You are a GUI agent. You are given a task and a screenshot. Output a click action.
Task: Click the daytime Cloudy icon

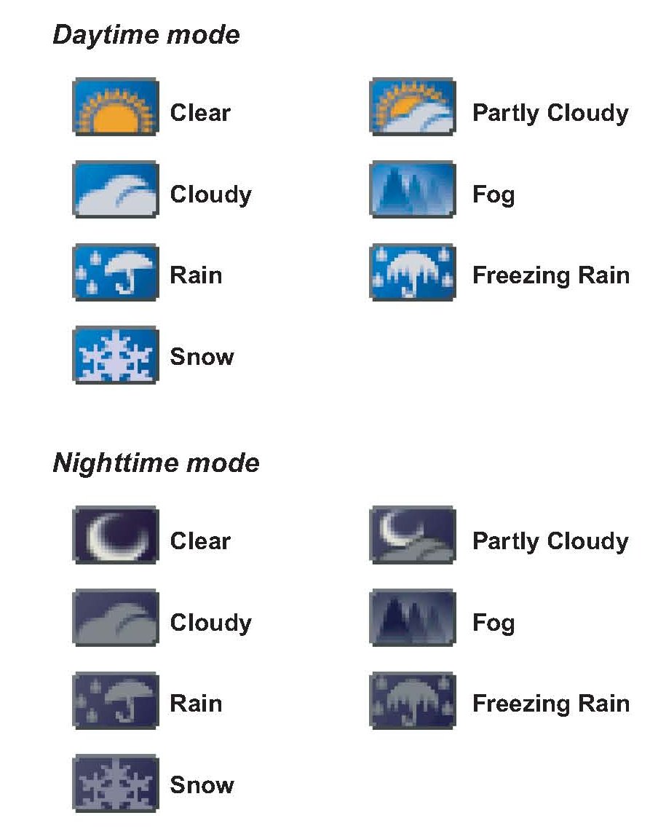116,189
